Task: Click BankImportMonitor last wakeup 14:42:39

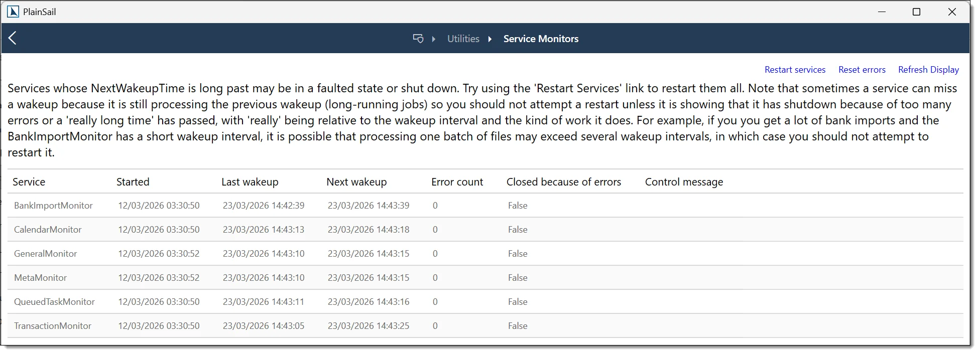Action: coord(264,206)
